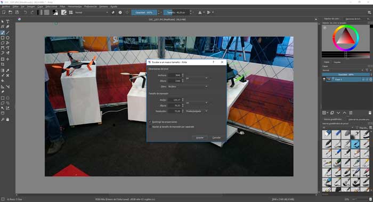Viewport: 373px width, 202px height.
Task: Toggle the adjust print size separately checkbox
Action: (x=150, y=127)
